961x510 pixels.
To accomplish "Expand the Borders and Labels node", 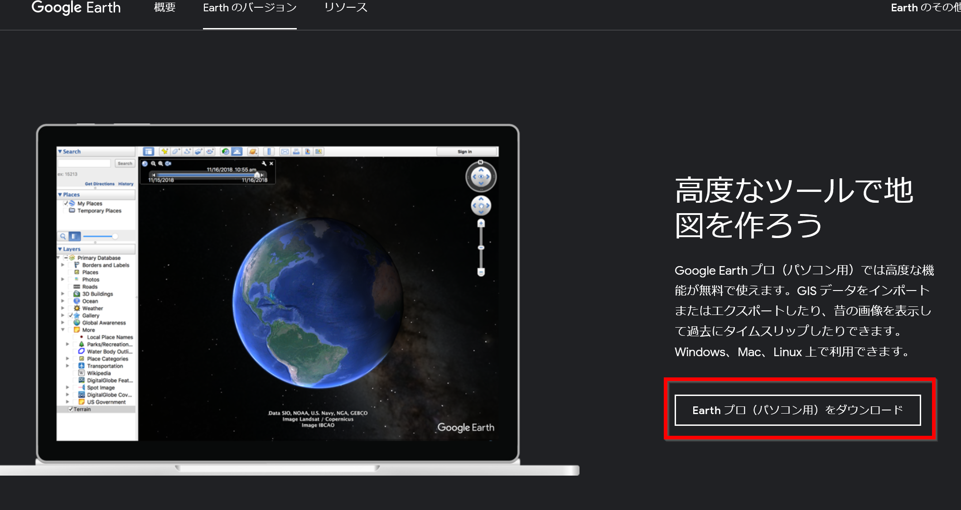I will coord(63,265).
